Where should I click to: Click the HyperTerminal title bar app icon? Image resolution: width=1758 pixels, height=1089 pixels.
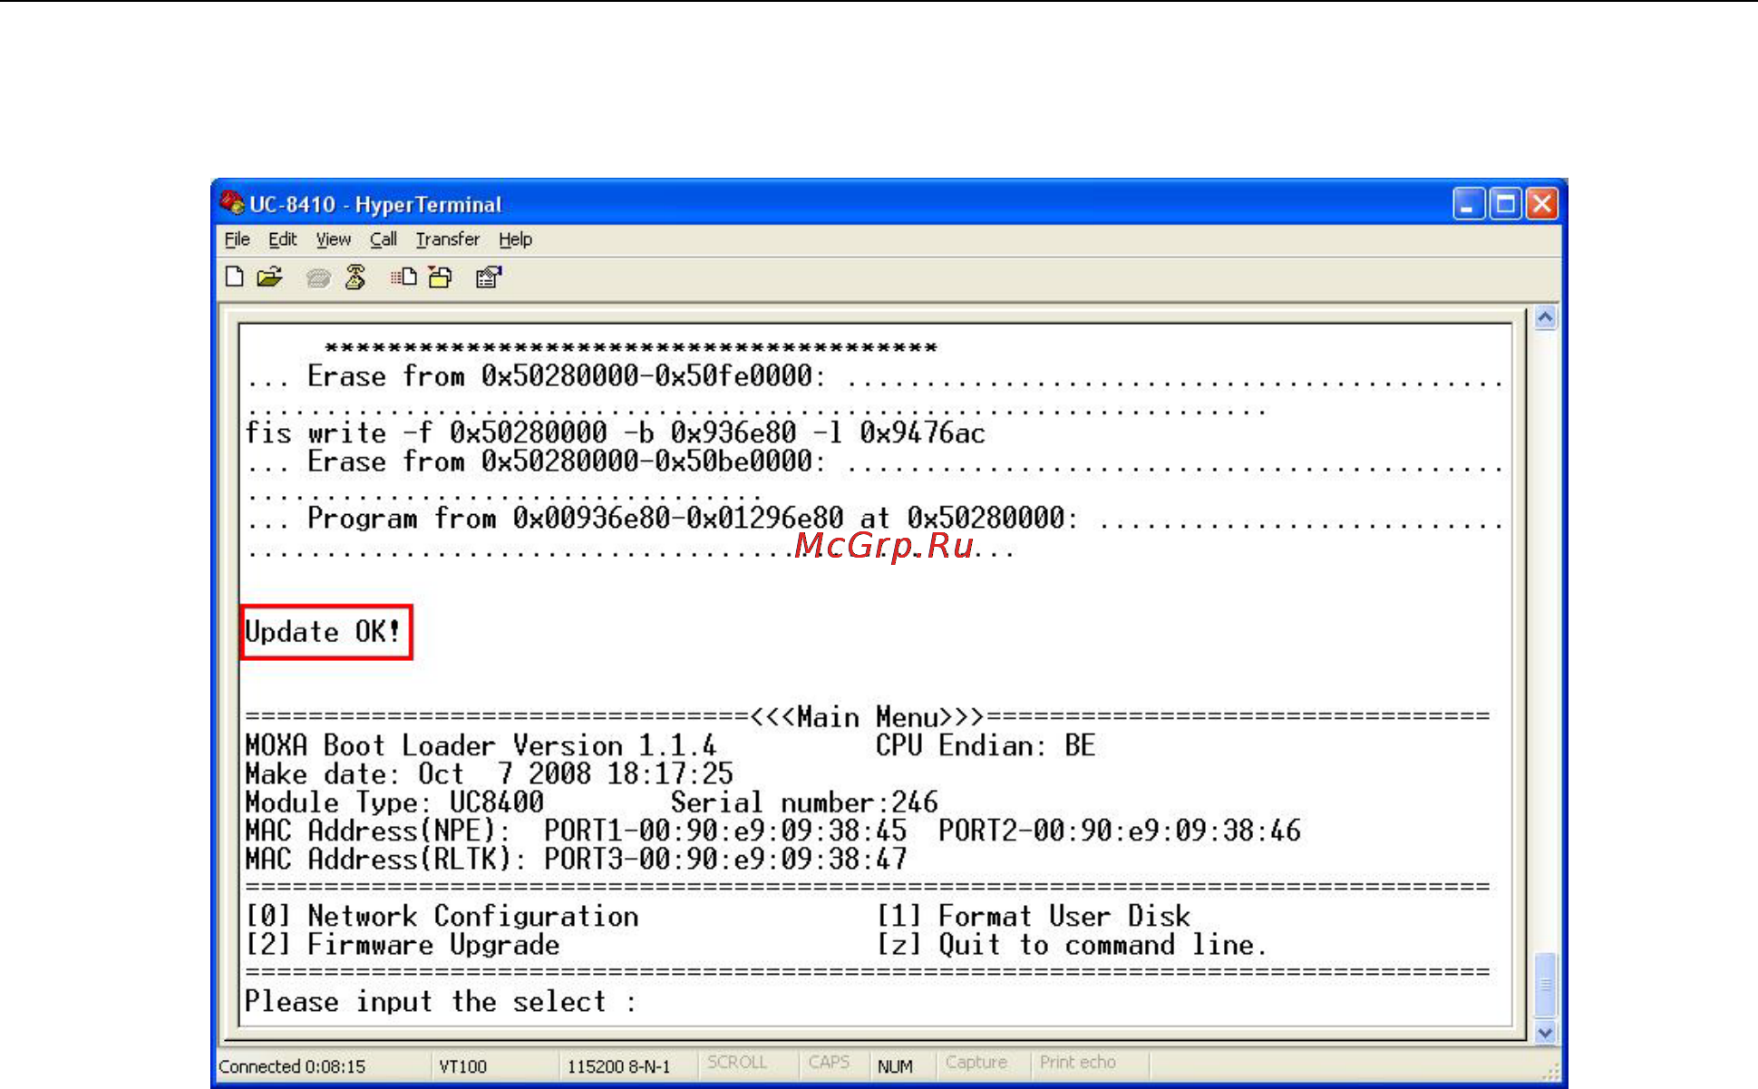[x=232, y=203]
